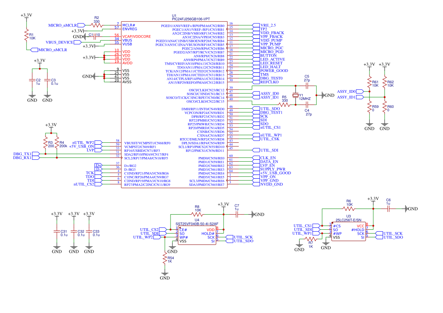Click resistor R54 1K symbol
Image resolution: width=443 pixels, height=313 pixels.
pos(165,258)
